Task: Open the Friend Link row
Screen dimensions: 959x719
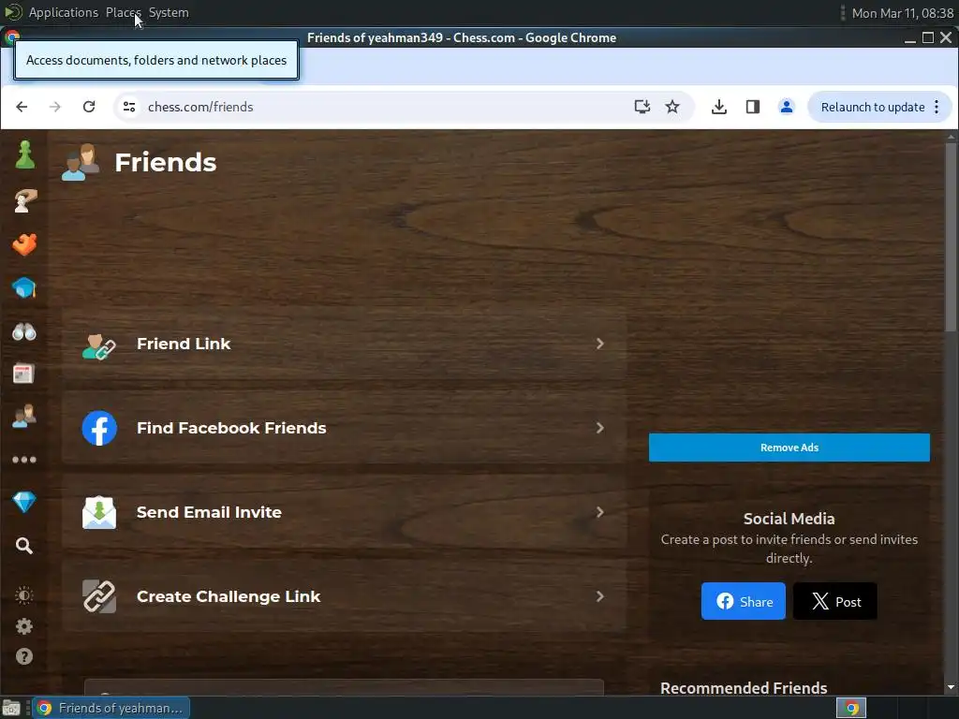Action: pyautogui.click(x=344, y=344)
